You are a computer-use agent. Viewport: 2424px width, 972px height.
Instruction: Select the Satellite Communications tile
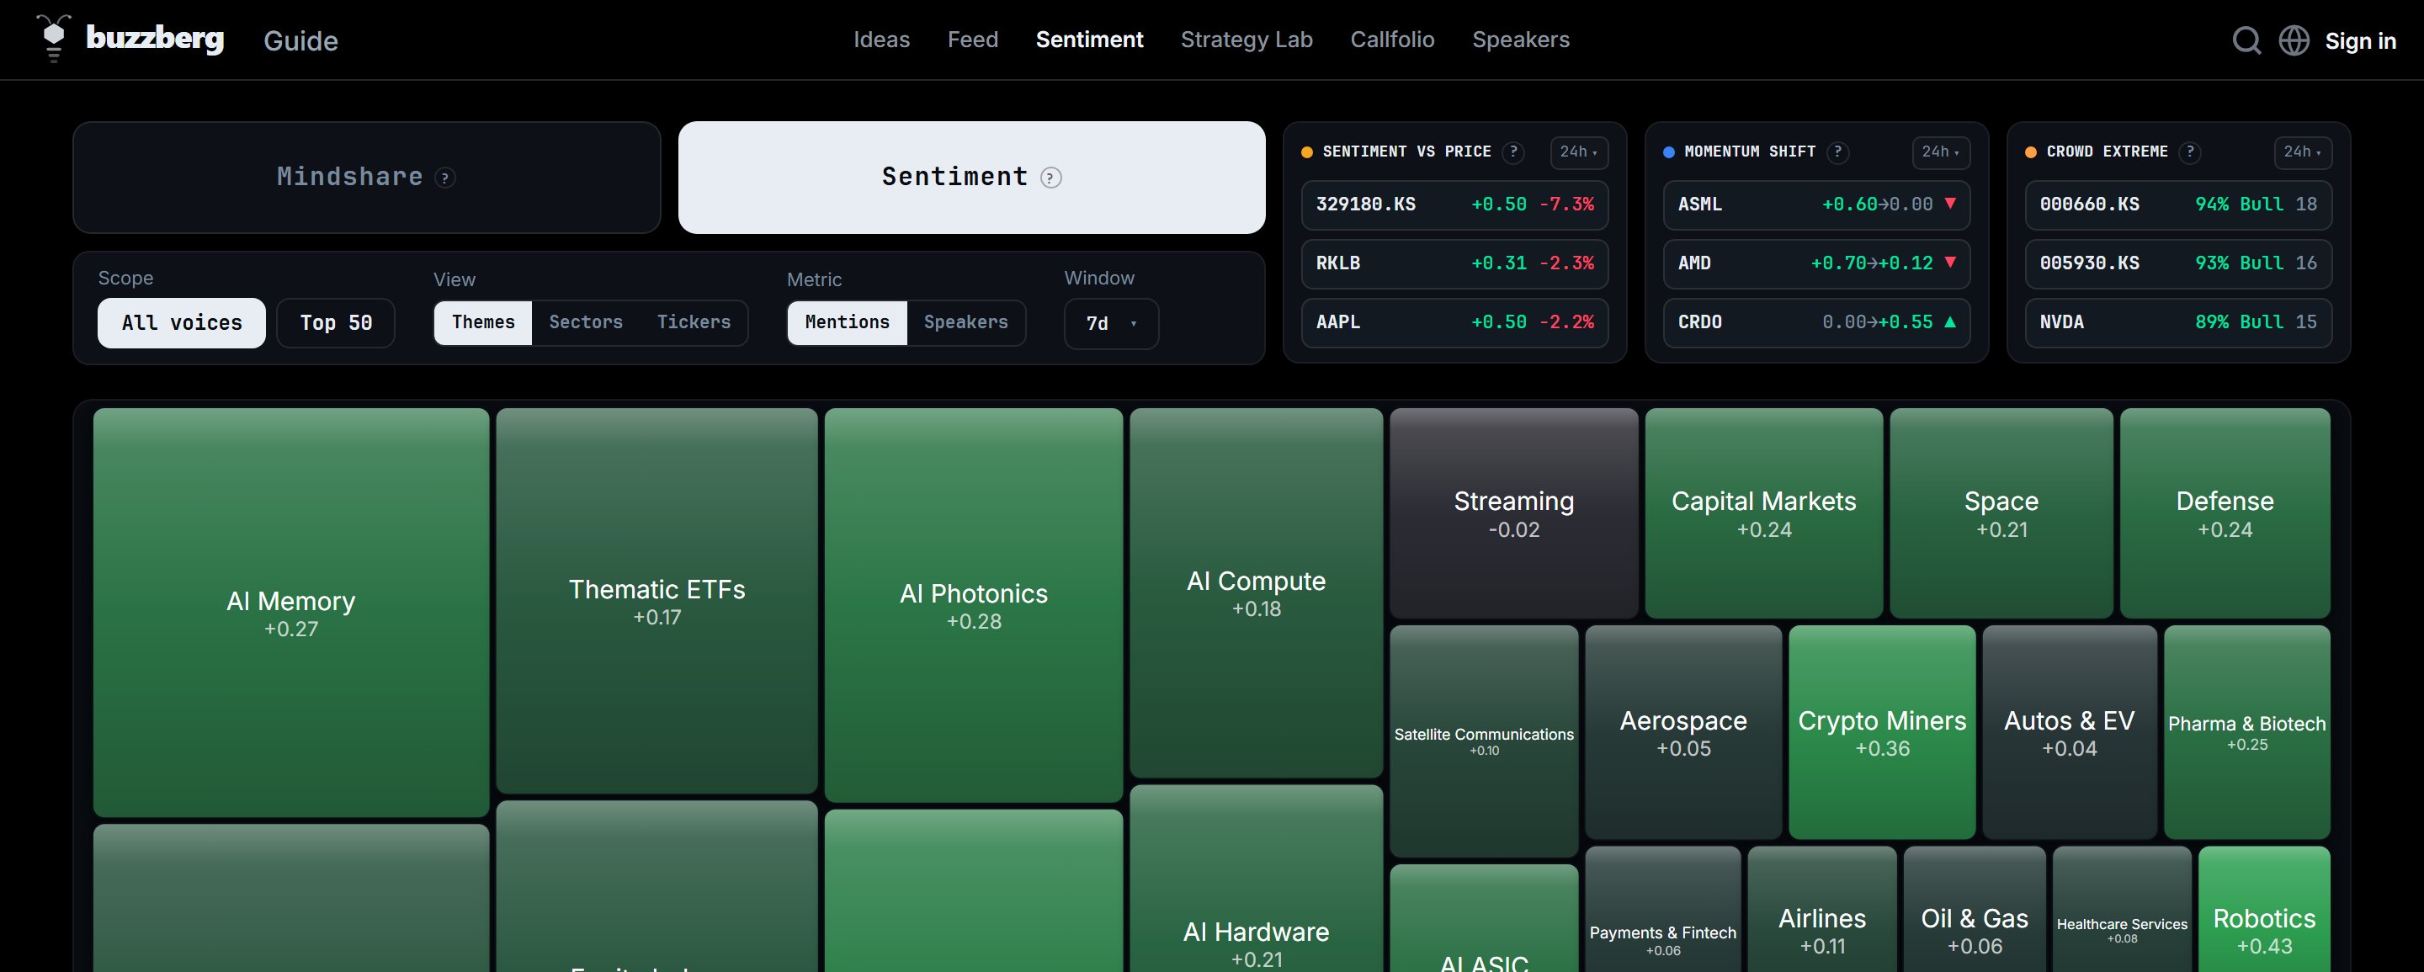[1484, 741]
